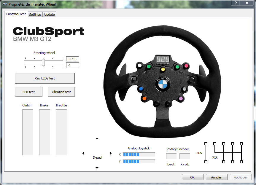Image resolution: width=256 pixels, height=185 pixels.
Task: Cancel with the Annuler button
Action: pos(217,177)
